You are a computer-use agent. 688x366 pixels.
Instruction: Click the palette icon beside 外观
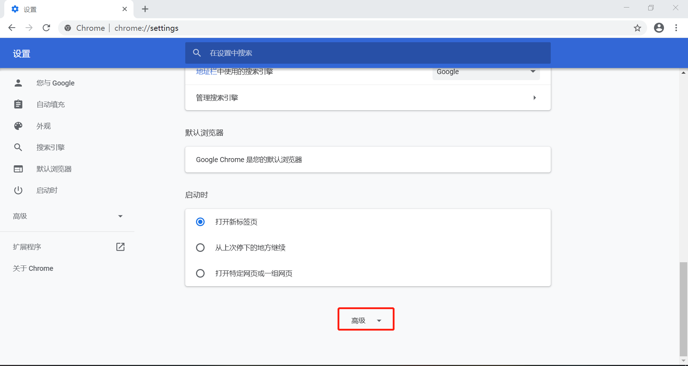(18, 126)
